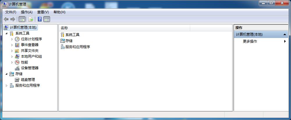Toggle the console tree pane button
Viewport: 291px width, 120px height.
22,19
